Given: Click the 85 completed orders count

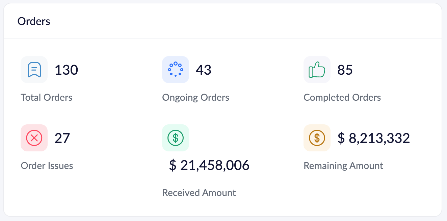Looking at the screenshot, I should 345,70.
